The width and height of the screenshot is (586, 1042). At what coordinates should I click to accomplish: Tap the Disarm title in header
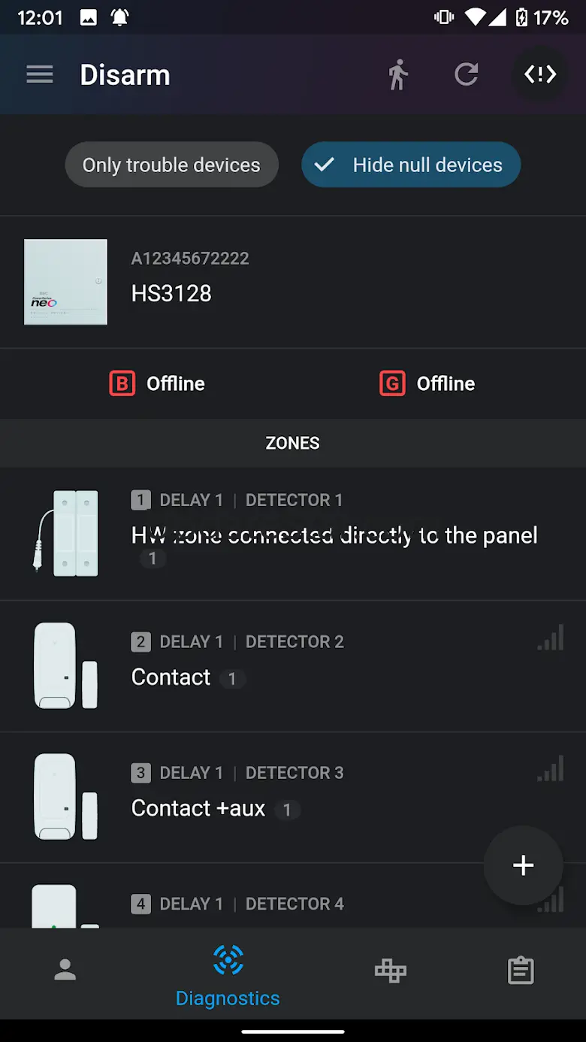click(125, 75)
